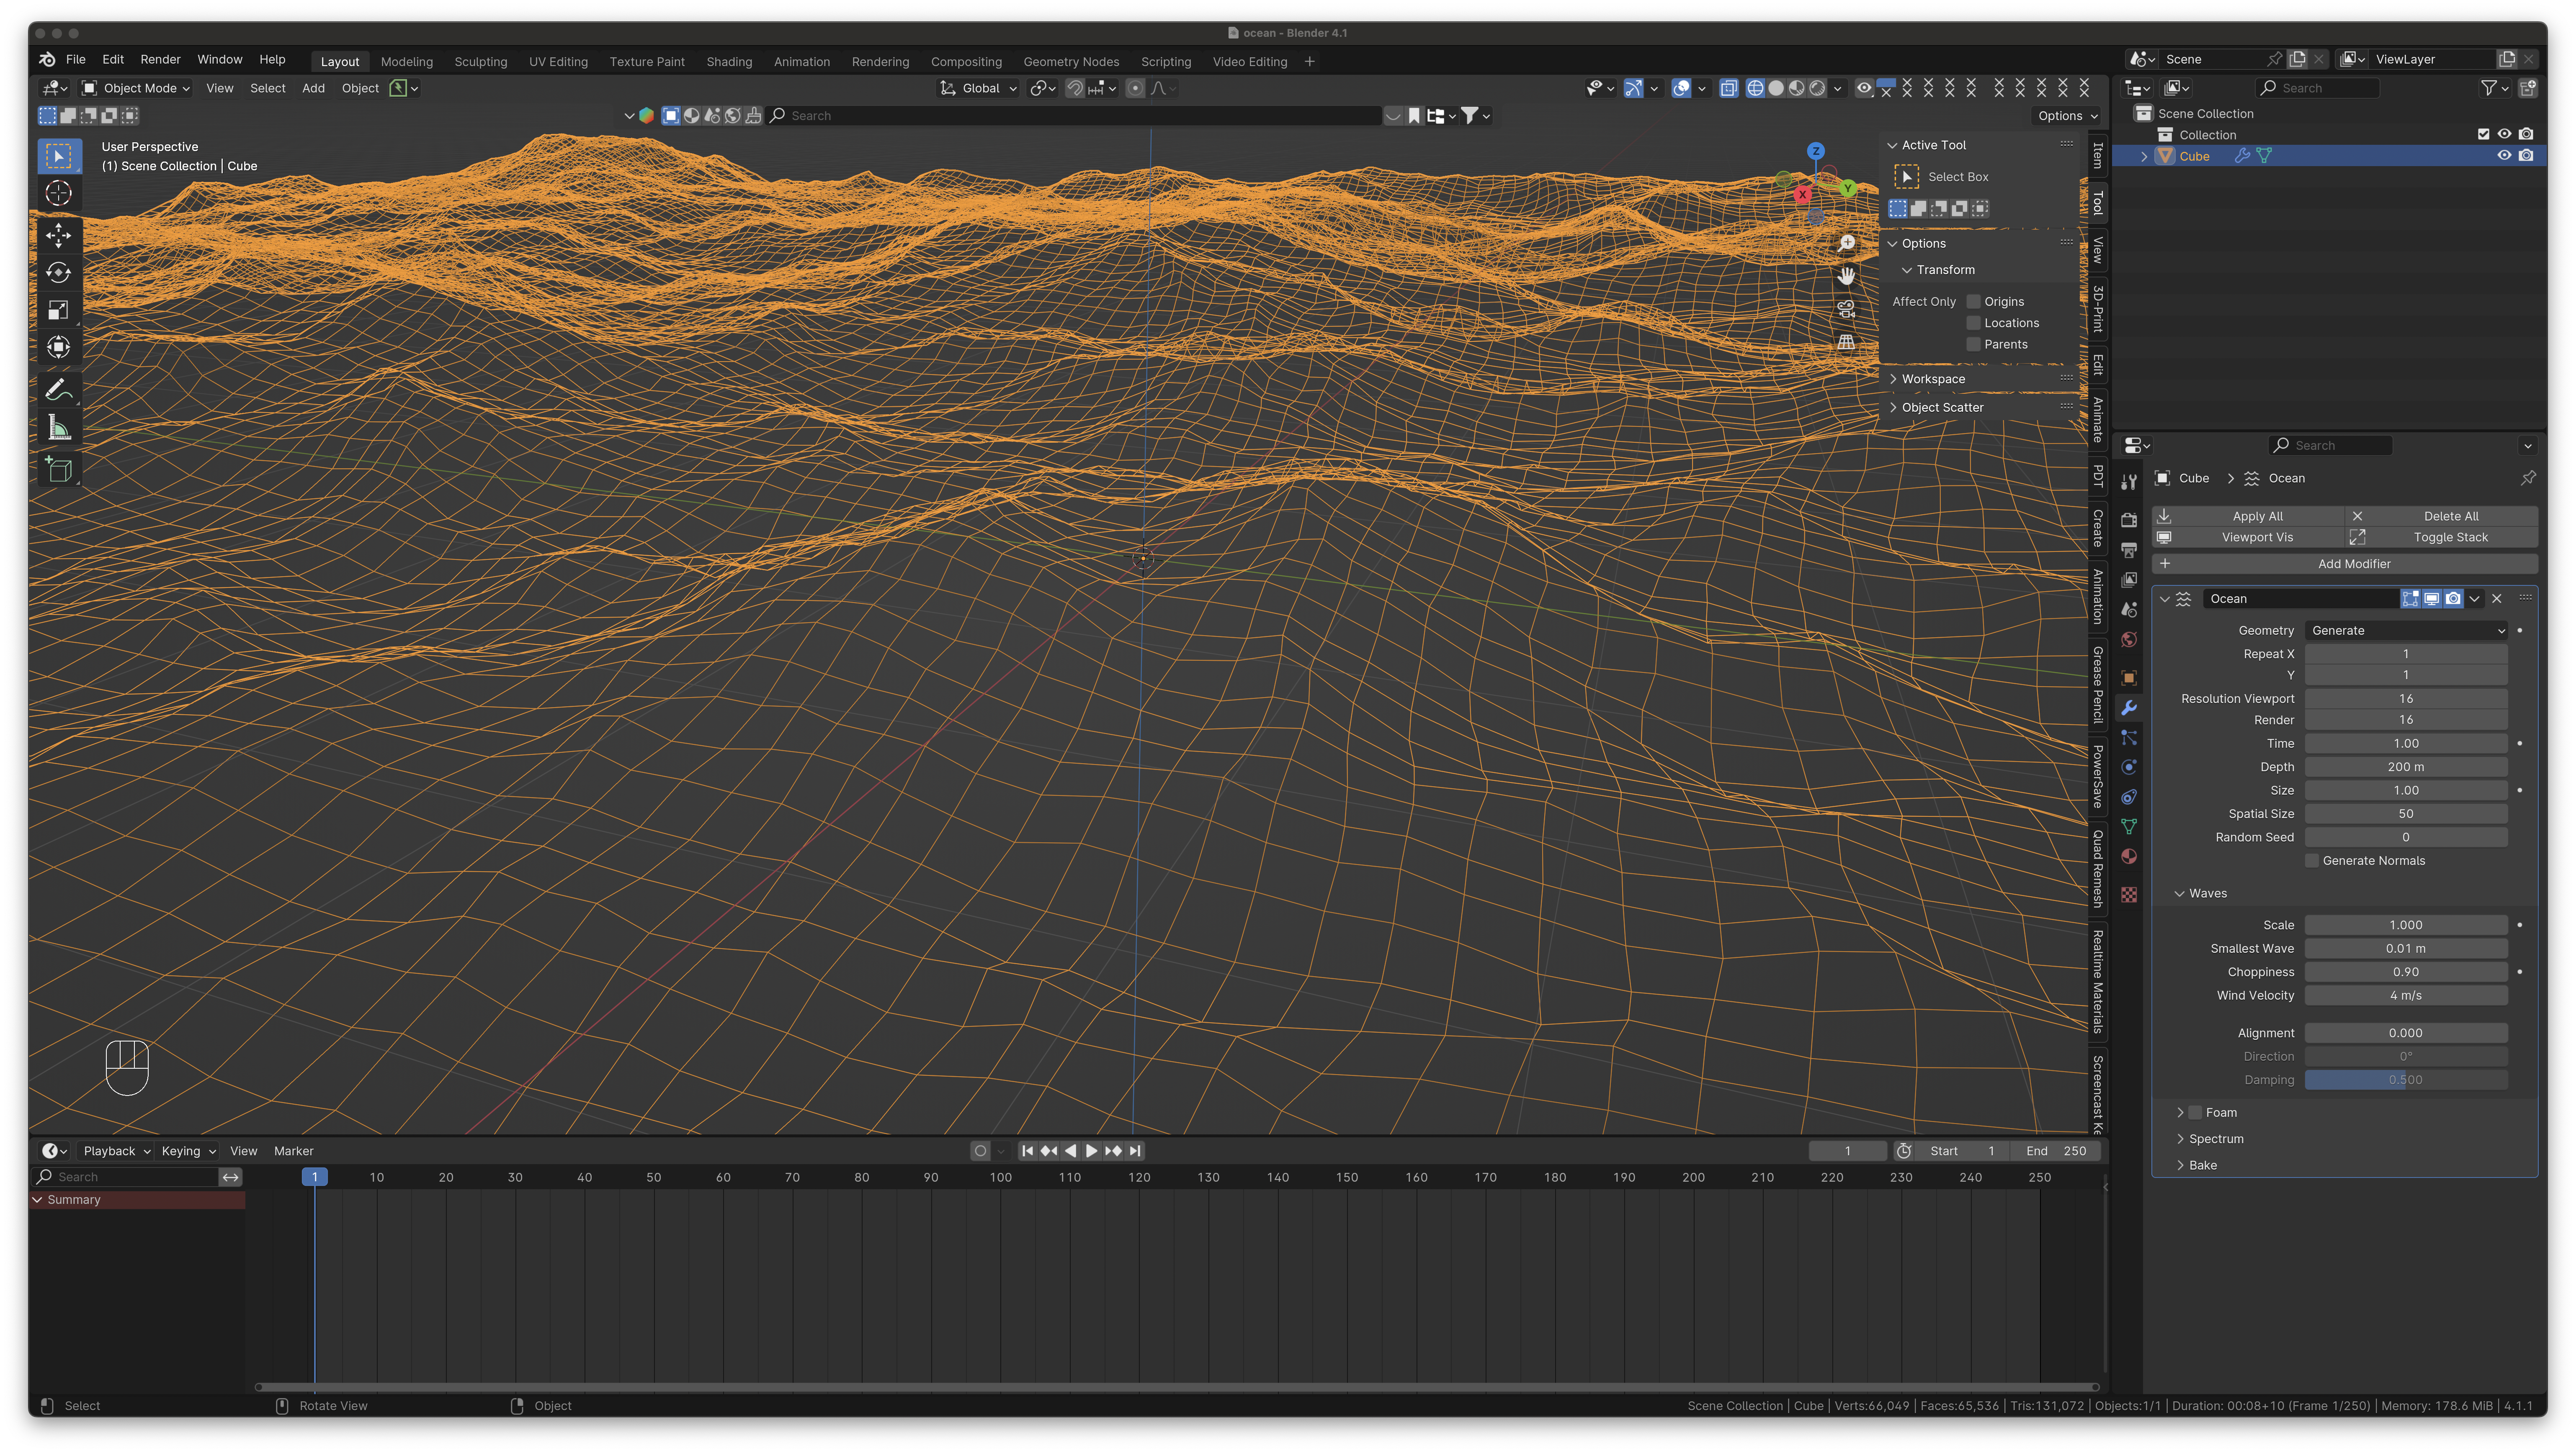The width and height of the screenshot is (2576, 1452).
Task: Select the Transform tool
Action: click(59, 348)
